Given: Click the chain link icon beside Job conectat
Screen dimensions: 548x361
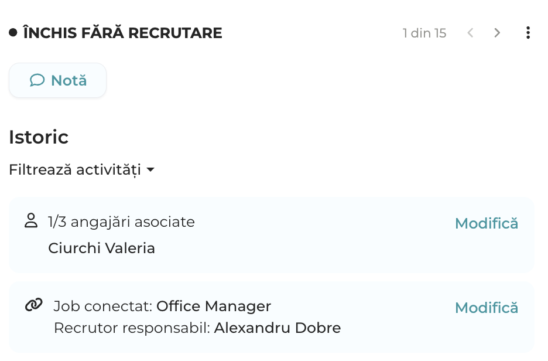Looking at the screenshot, I should pos(33,305).
